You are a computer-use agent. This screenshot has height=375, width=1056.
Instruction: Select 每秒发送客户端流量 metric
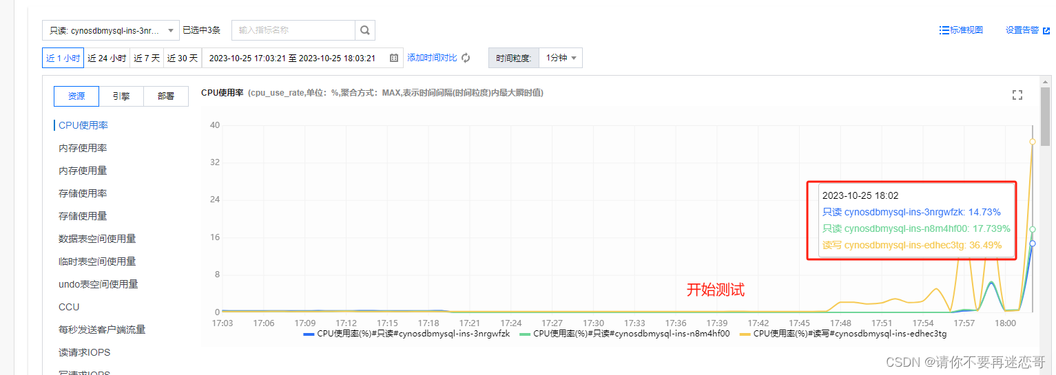coord(102,330)
